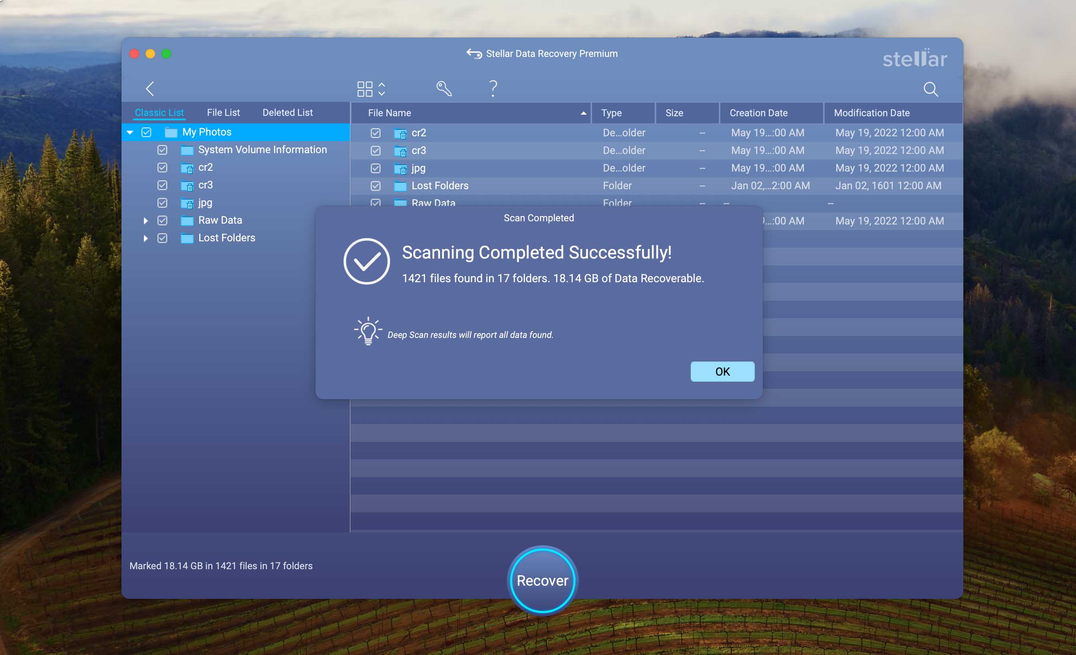Sort by Modification Date column header
The image size is (1076, 655).
[893, 113]
